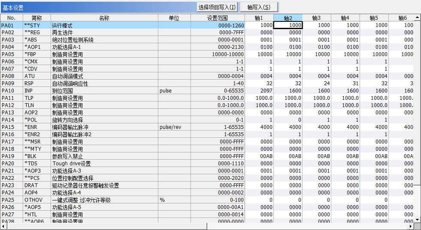Click the 名称 column header
This screenshot has width=421, height=230.
104,18
